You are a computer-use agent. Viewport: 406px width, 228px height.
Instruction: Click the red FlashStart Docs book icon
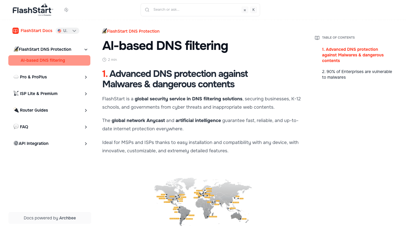[15, 31]
